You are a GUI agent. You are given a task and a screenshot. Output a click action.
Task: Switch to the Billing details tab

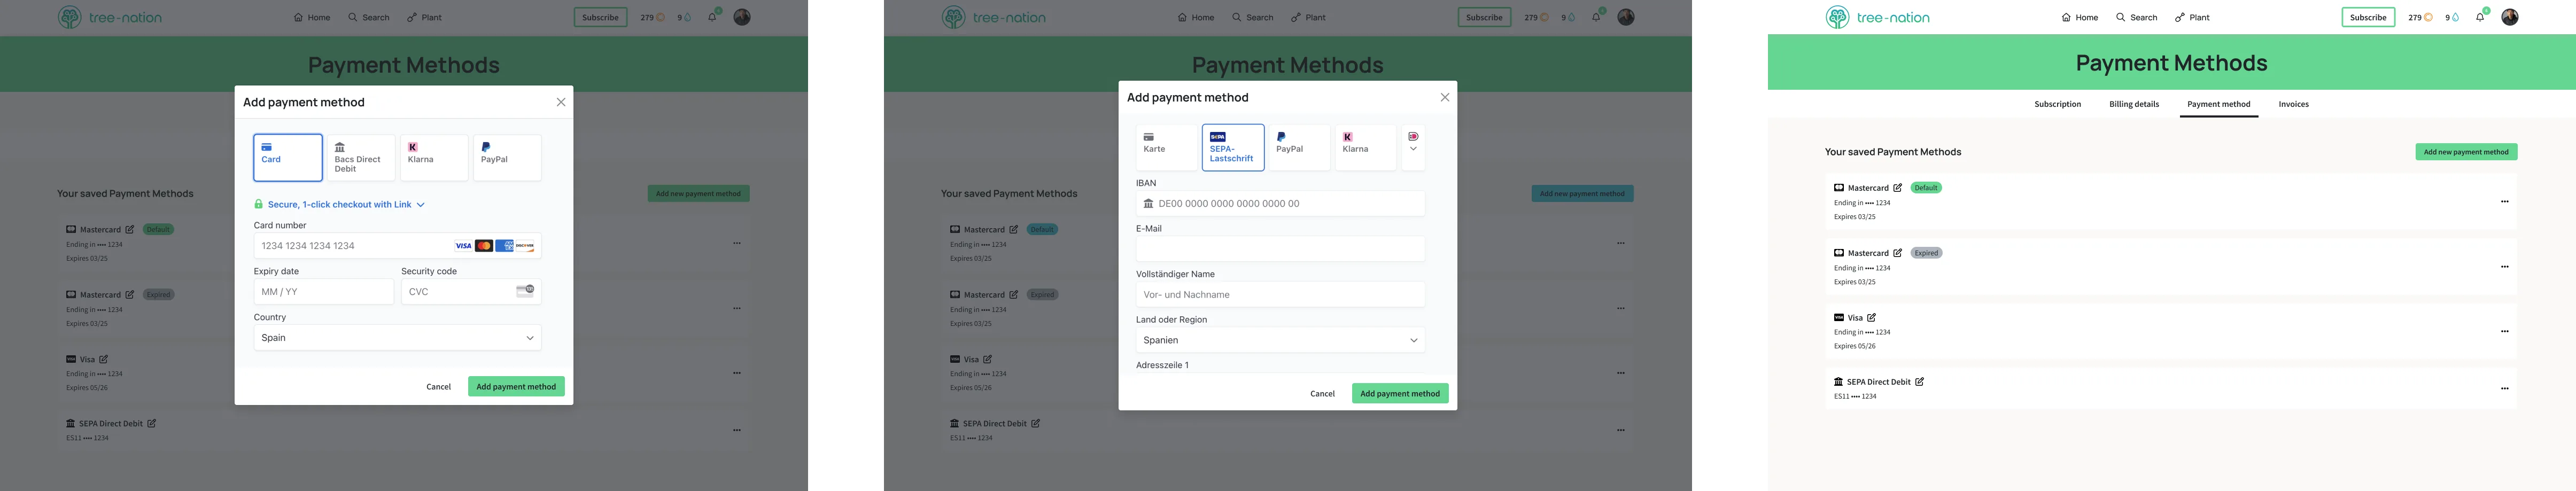tap(2134, 104)
